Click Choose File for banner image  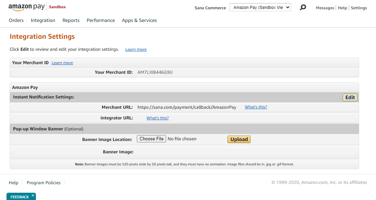click(x=152, y=139)
